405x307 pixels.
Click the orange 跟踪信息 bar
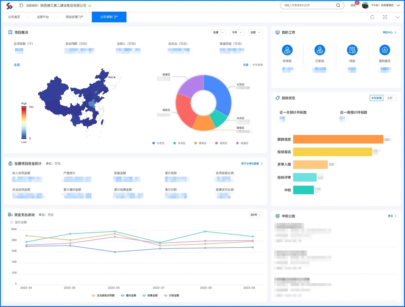click(x=338, y=139)
